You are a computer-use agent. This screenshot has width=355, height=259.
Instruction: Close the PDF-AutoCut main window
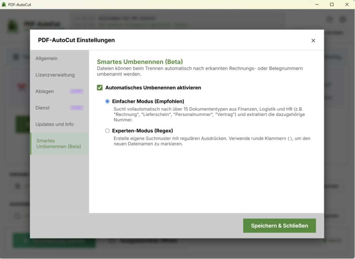347,4
